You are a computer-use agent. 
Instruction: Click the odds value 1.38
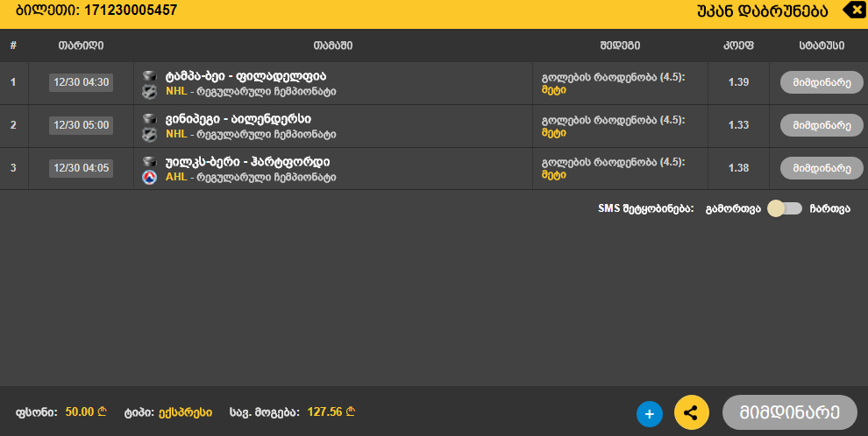(x=738, y=168)
